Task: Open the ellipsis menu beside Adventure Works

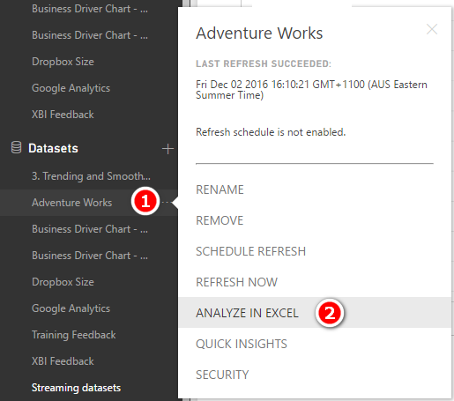Action: tap(167, 203)
